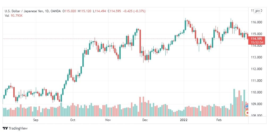
Task: Open the JPY currency selector
Action: coord(257,11)
